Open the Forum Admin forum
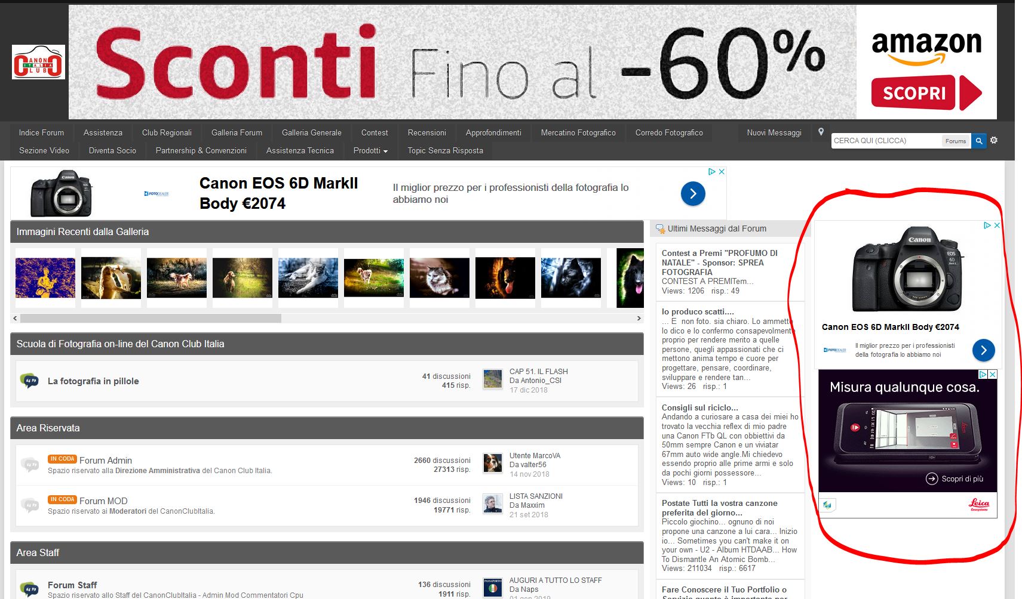The height and width of the screenshot is (599, 1022). (106, 461)
